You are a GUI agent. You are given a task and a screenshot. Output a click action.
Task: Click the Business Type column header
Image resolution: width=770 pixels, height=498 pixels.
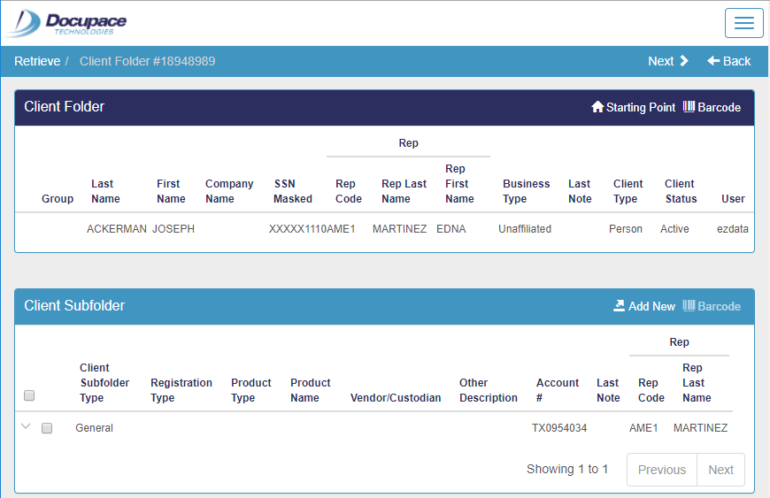tap(526, 191)
